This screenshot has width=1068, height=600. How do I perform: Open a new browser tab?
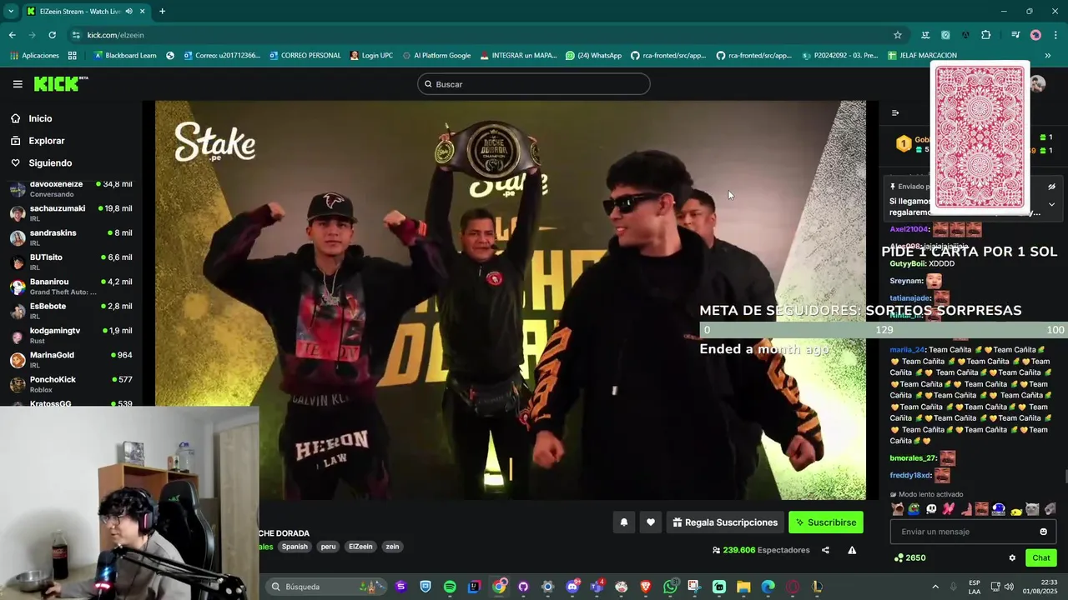(x=162, y=12)
